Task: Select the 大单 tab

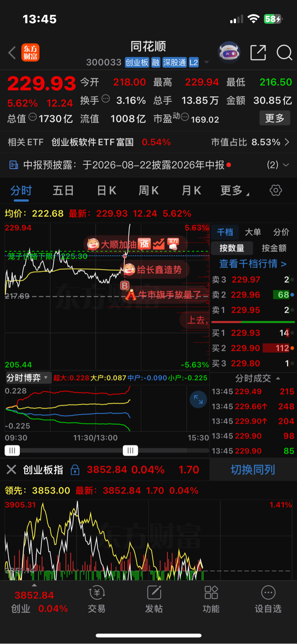Action: [x=253, y=232]
